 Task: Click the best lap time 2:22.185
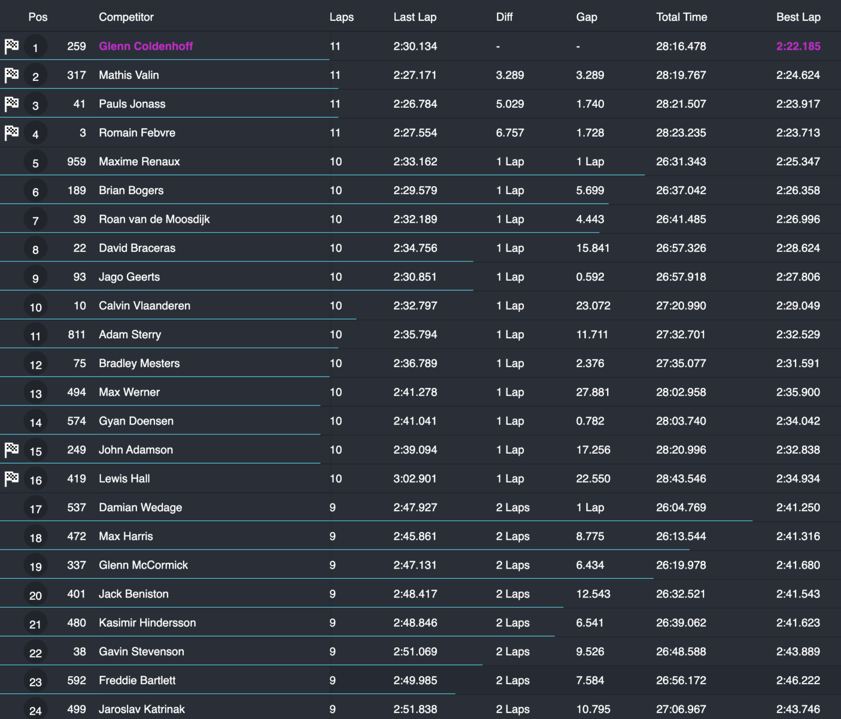click(x=798, y=46)
